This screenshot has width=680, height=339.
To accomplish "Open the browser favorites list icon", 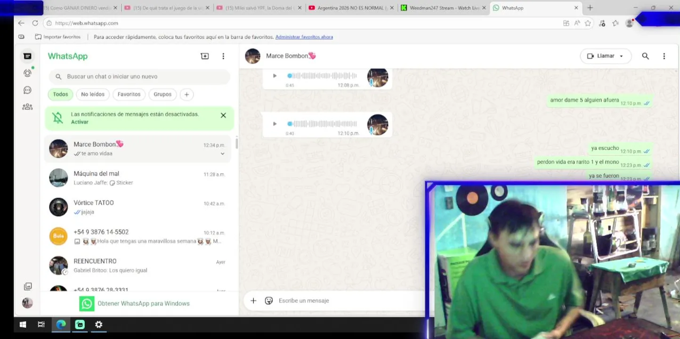I will (x=615, y=23).
